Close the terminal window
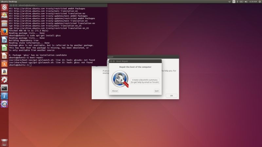Viewport: 262px width, 147px height. point(11,5)
